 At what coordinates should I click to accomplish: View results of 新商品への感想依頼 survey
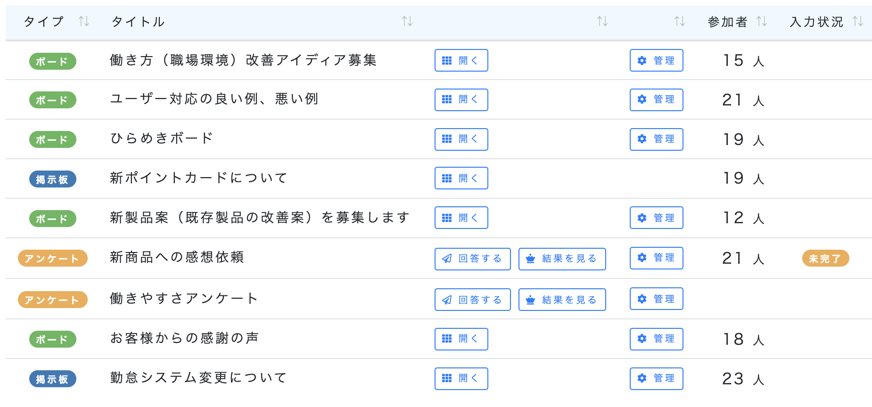point(562,259)
